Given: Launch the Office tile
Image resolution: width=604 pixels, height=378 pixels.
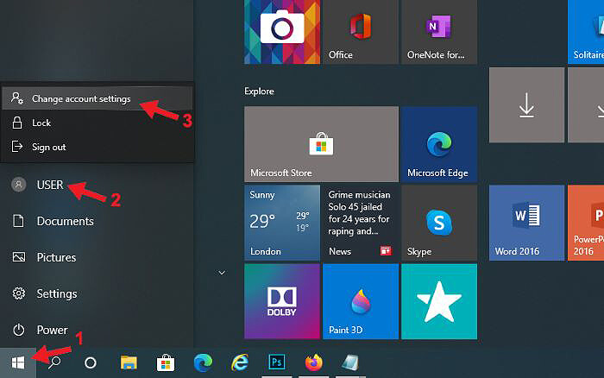Looking at the screenshot, I should tap(361, 32).
